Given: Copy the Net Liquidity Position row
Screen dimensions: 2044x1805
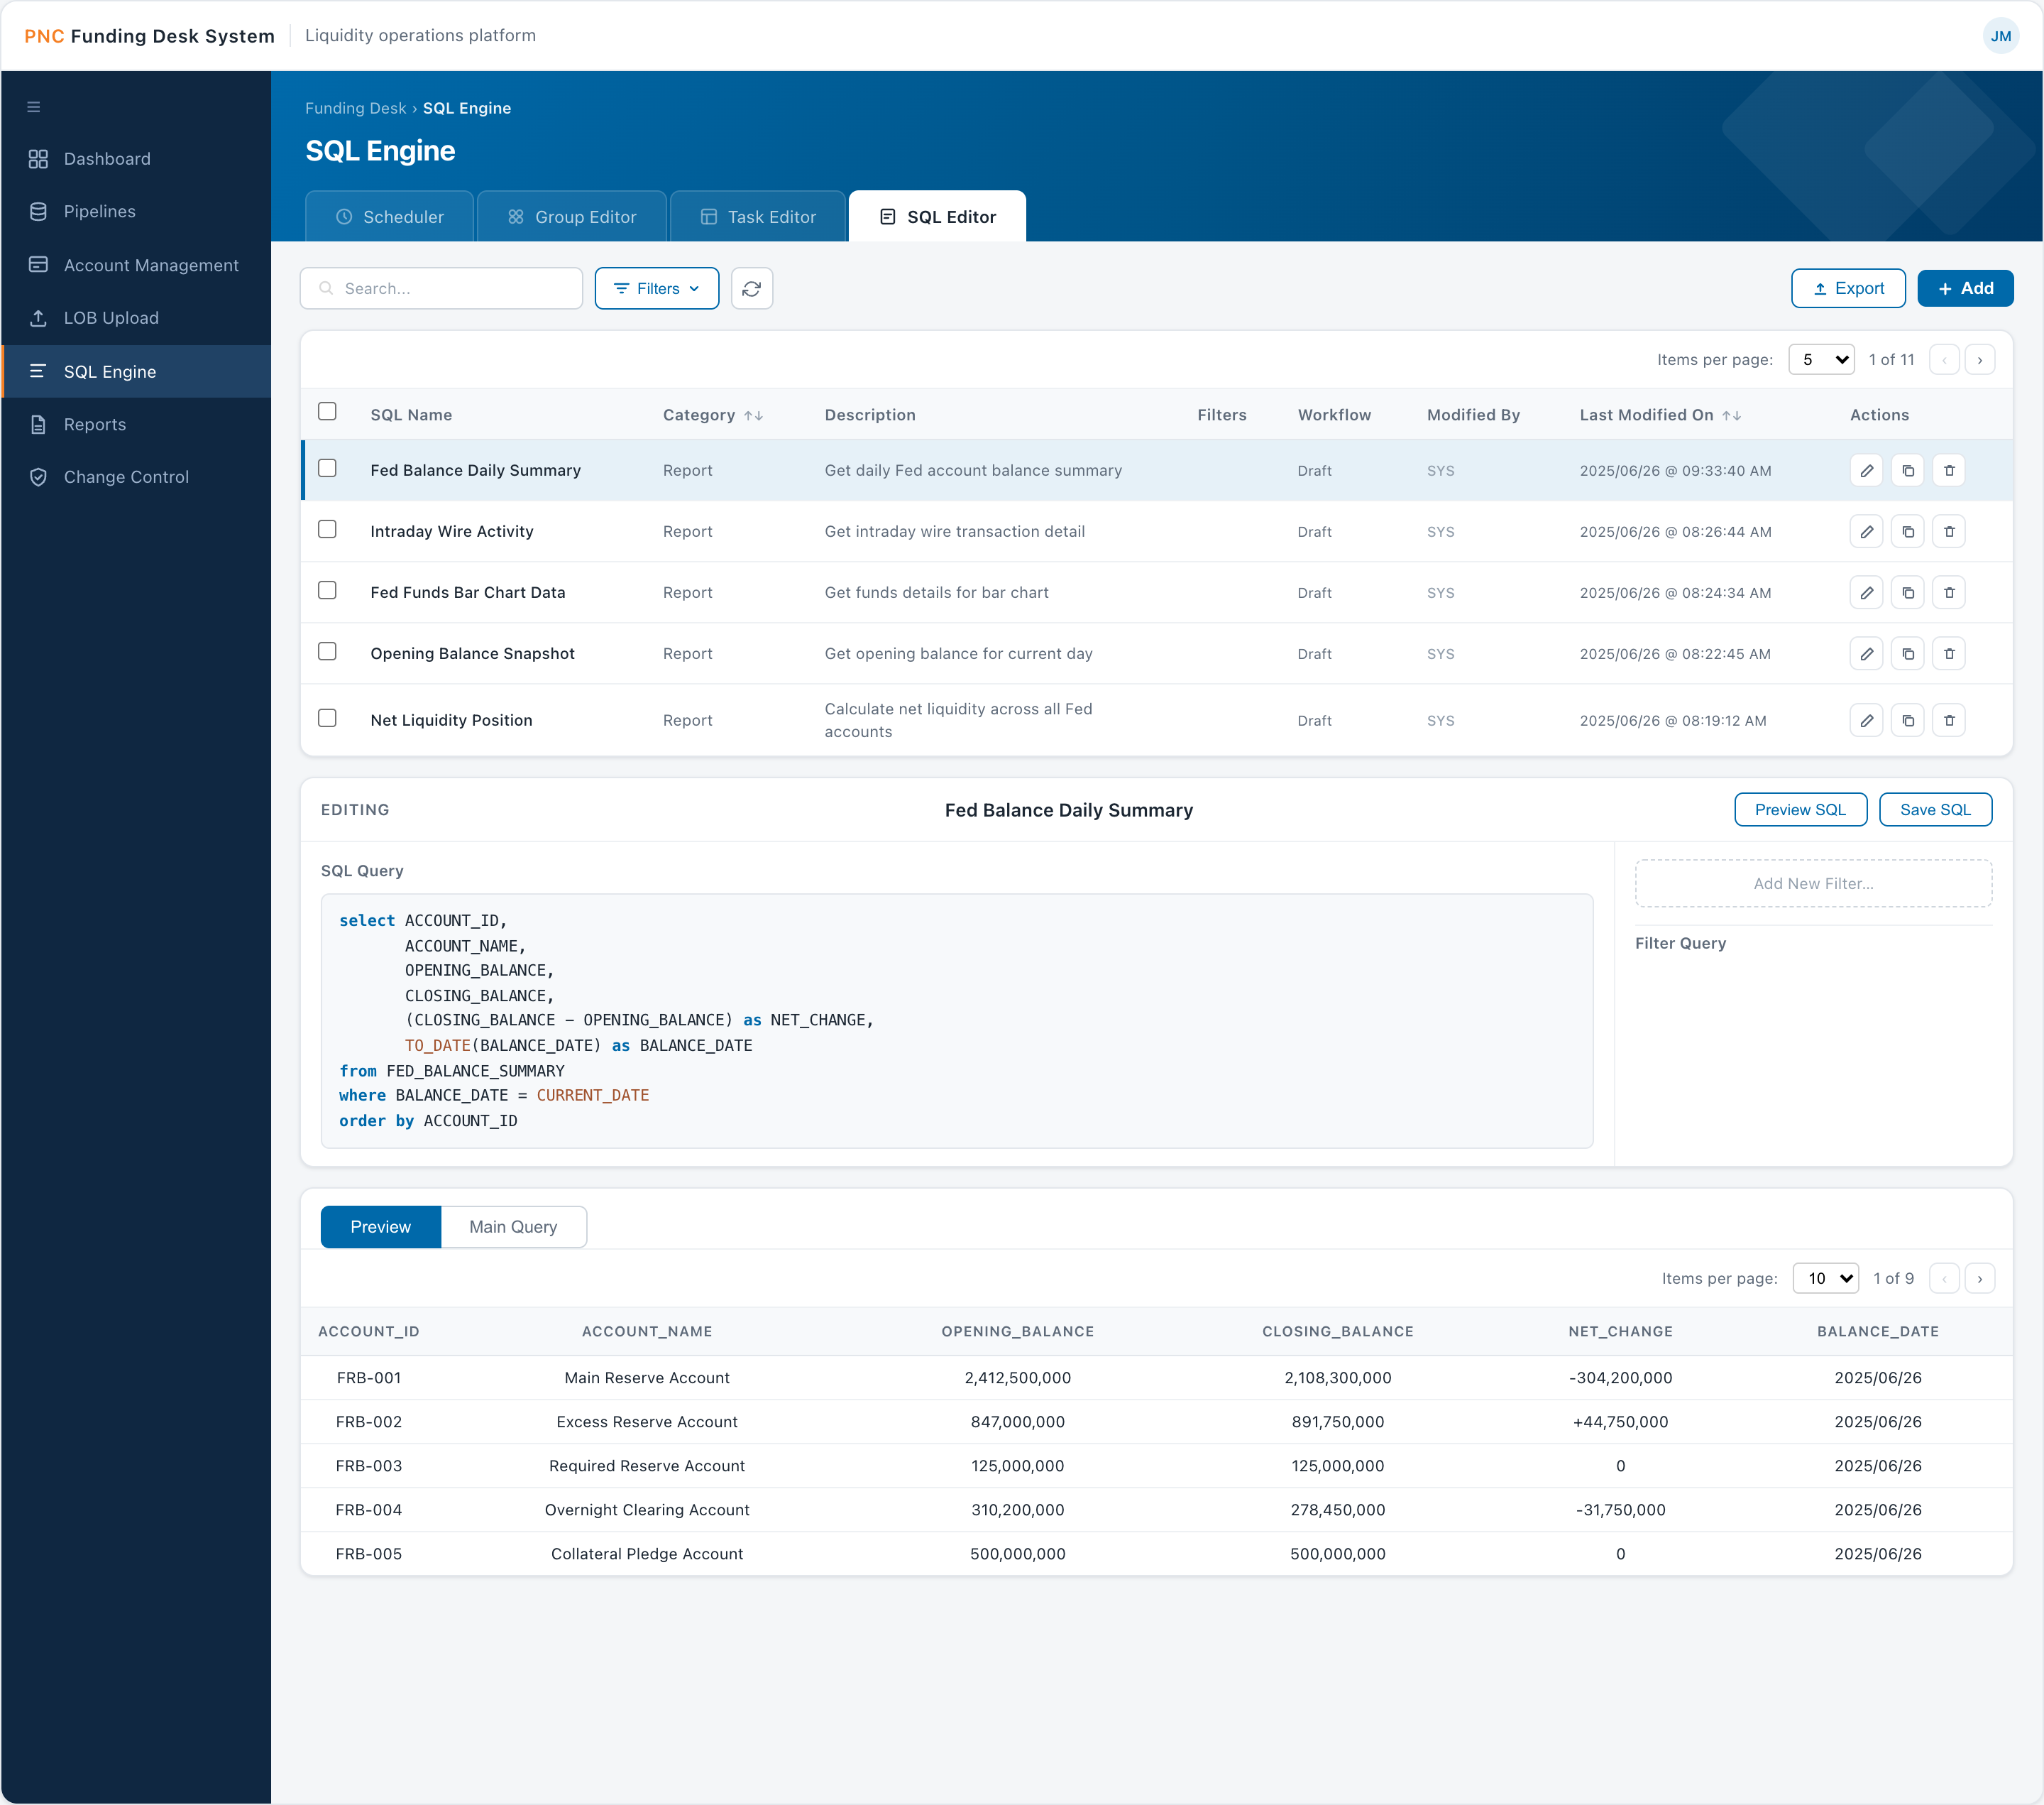Looking at the screenshot, I should coord(1907,721).
